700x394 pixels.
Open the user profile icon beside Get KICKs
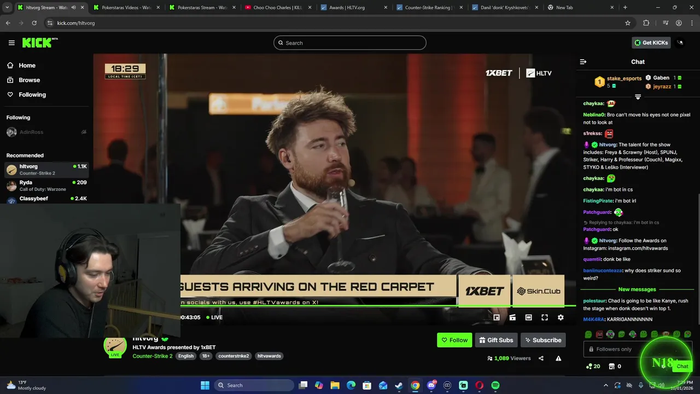[680, 43]
